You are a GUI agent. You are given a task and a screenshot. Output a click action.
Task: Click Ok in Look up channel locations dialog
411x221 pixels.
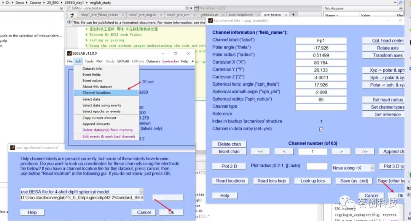click(x=171, y=212)
